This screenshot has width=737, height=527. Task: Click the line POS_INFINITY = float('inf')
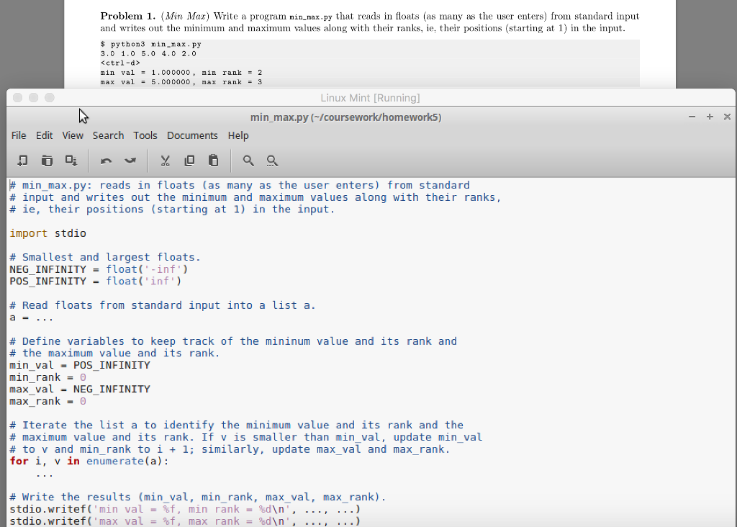96,281
